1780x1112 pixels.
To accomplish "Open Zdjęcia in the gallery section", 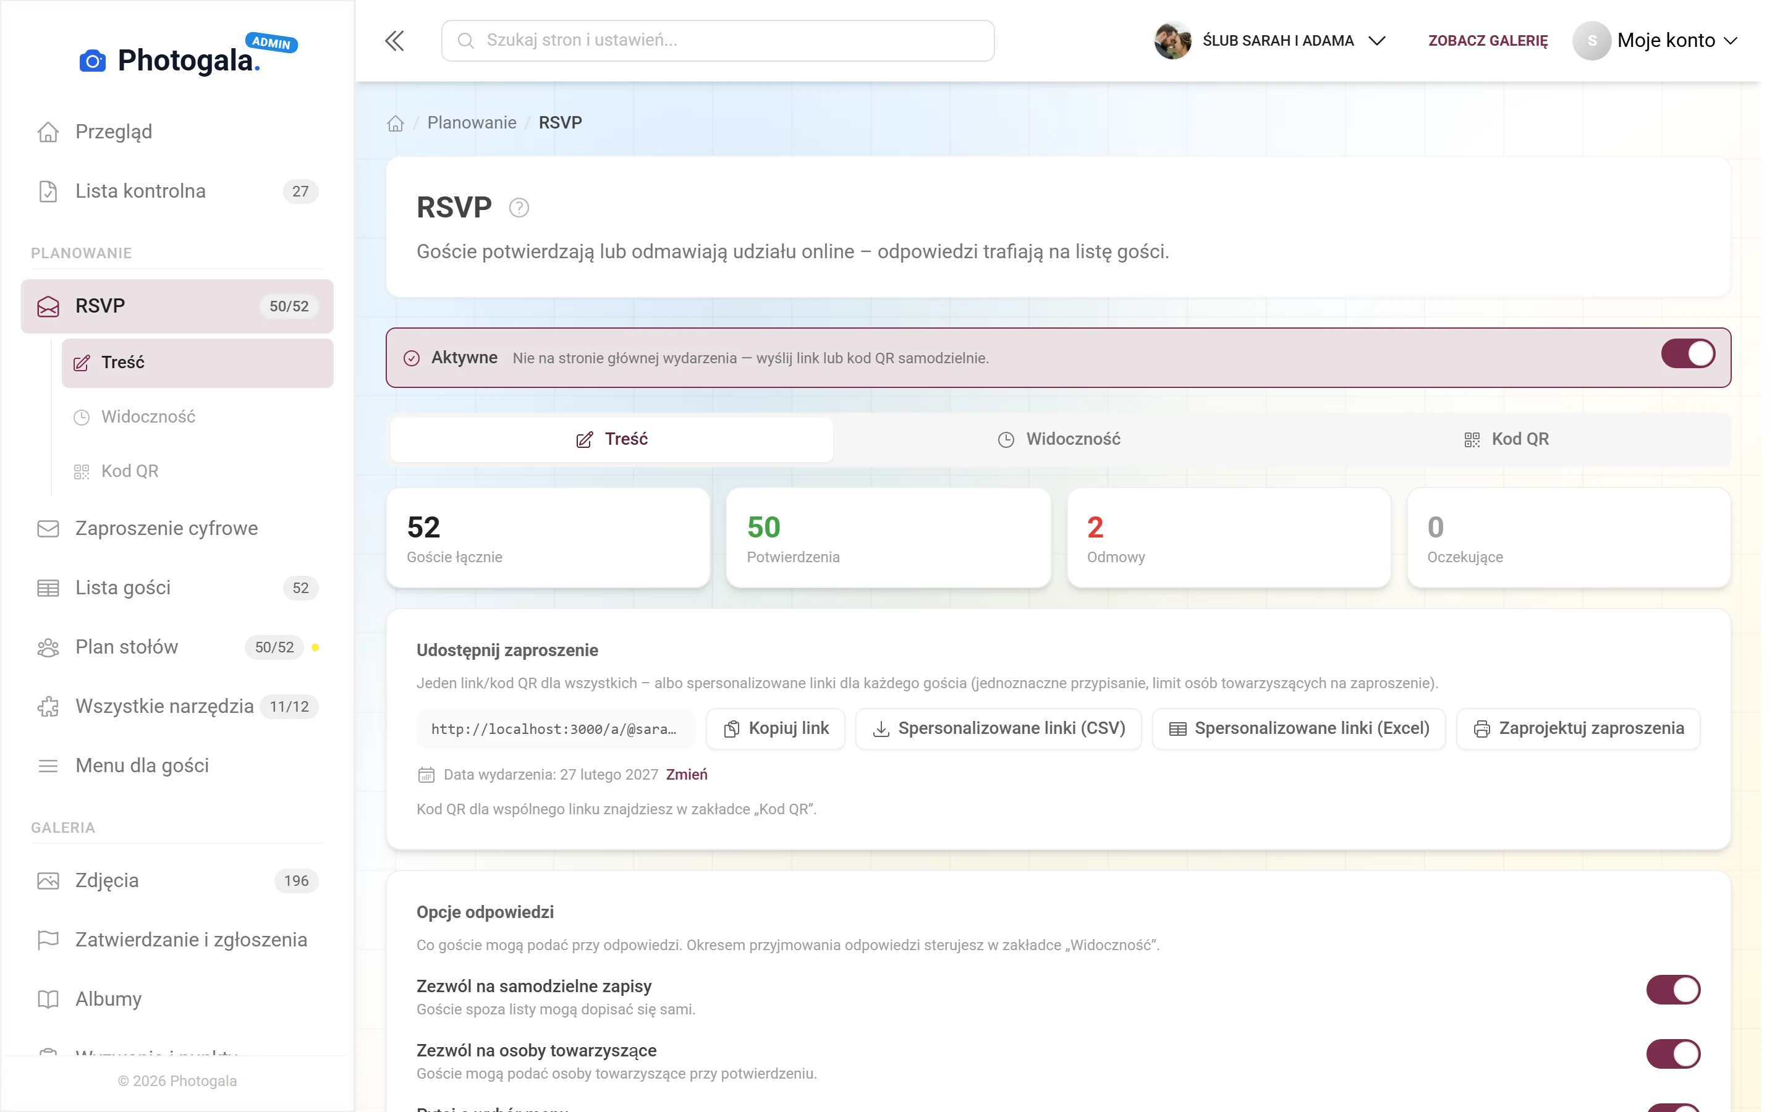I will click(177, 880).
